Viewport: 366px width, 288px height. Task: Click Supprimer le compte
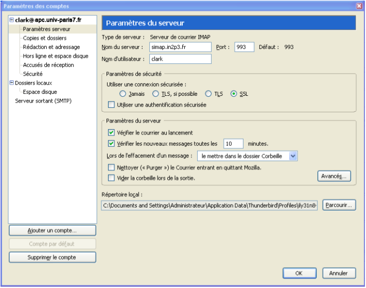pos(53,258)
